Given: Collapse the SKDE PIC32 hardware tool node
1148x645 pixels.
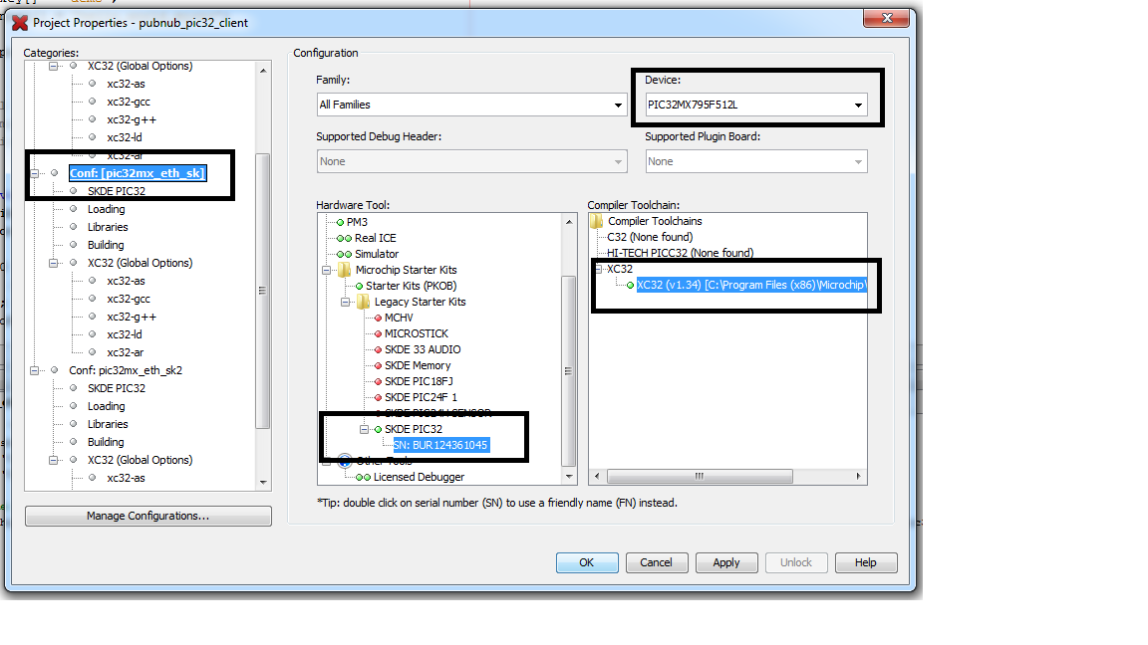Looking at the screenshot, I should [x=364, y=429].
